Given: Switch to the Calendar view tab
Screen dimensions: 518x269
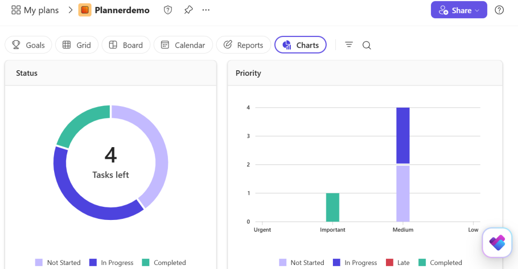Looking at the screenshot, I should click(x=183, y=45).
